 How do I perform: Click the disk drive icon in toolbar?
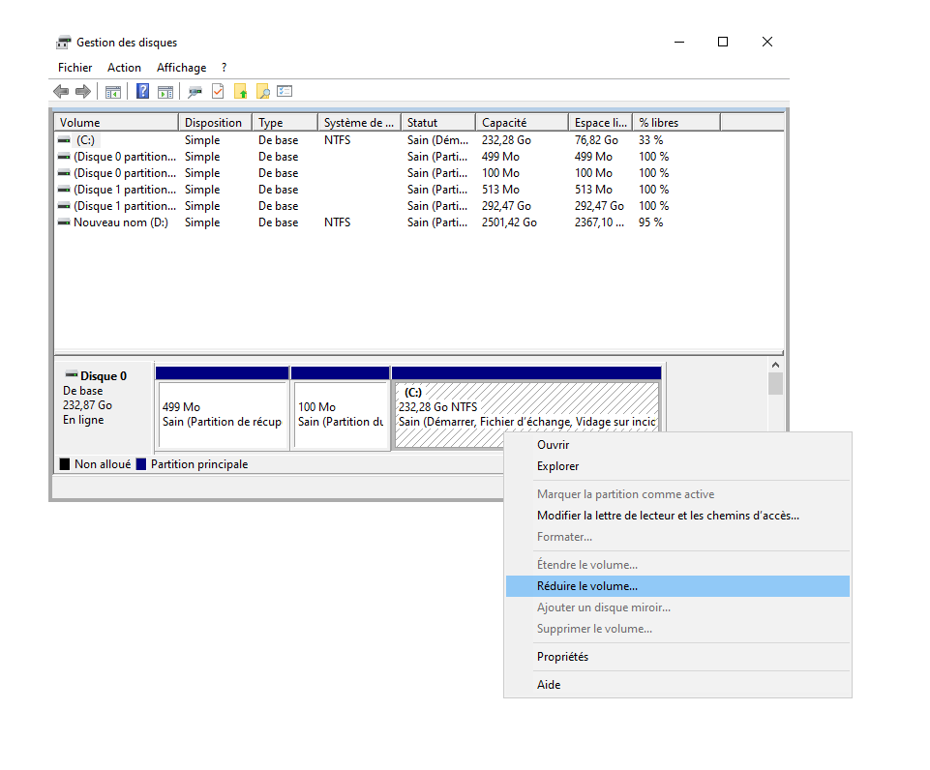click(x=195, y=92)
